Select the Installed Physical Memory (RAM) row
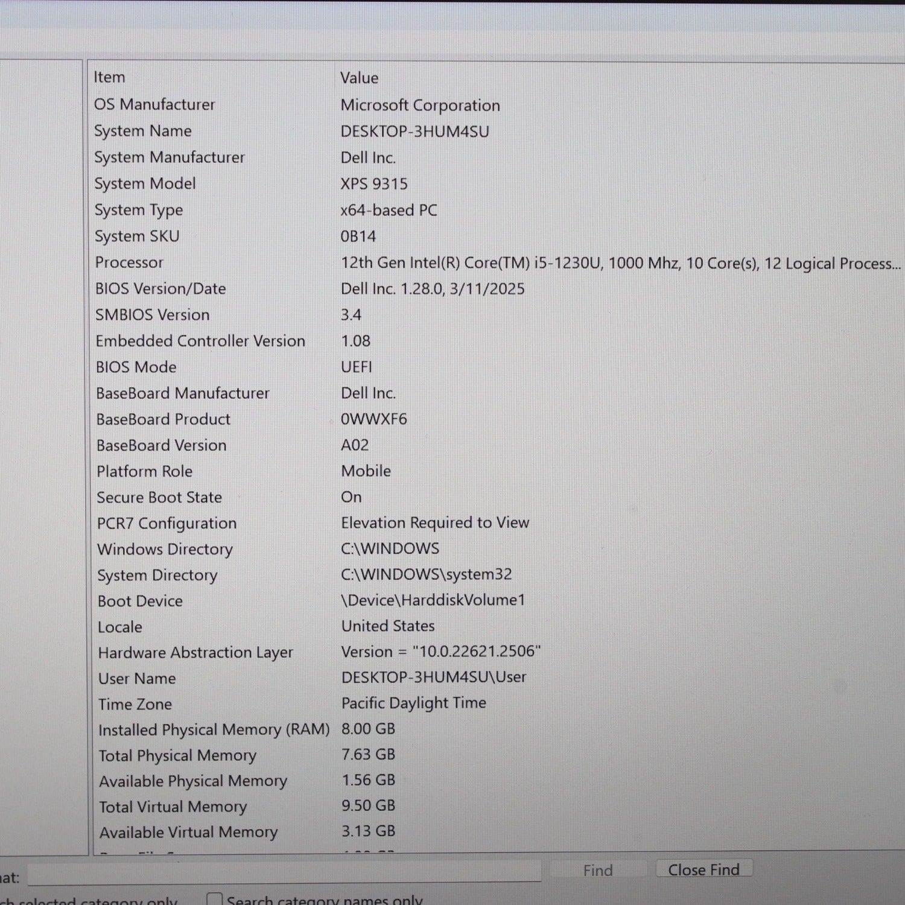The image size is (905, 905). pyautogui.click(x=498, y=729)
